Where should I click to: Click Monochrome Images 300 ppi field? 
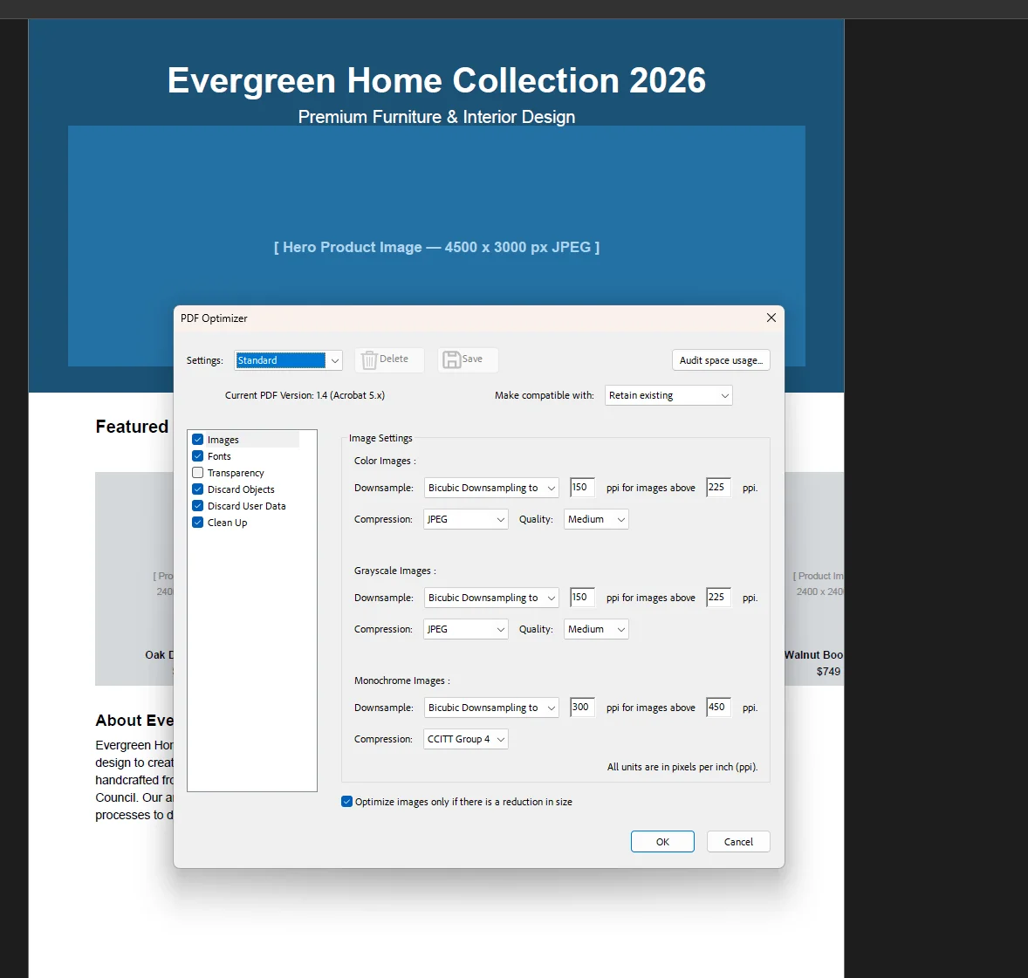[582, 708]
